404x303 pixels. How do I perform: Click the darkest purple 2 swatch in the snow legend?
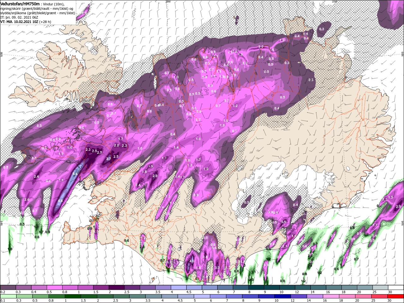coord(116,288)
